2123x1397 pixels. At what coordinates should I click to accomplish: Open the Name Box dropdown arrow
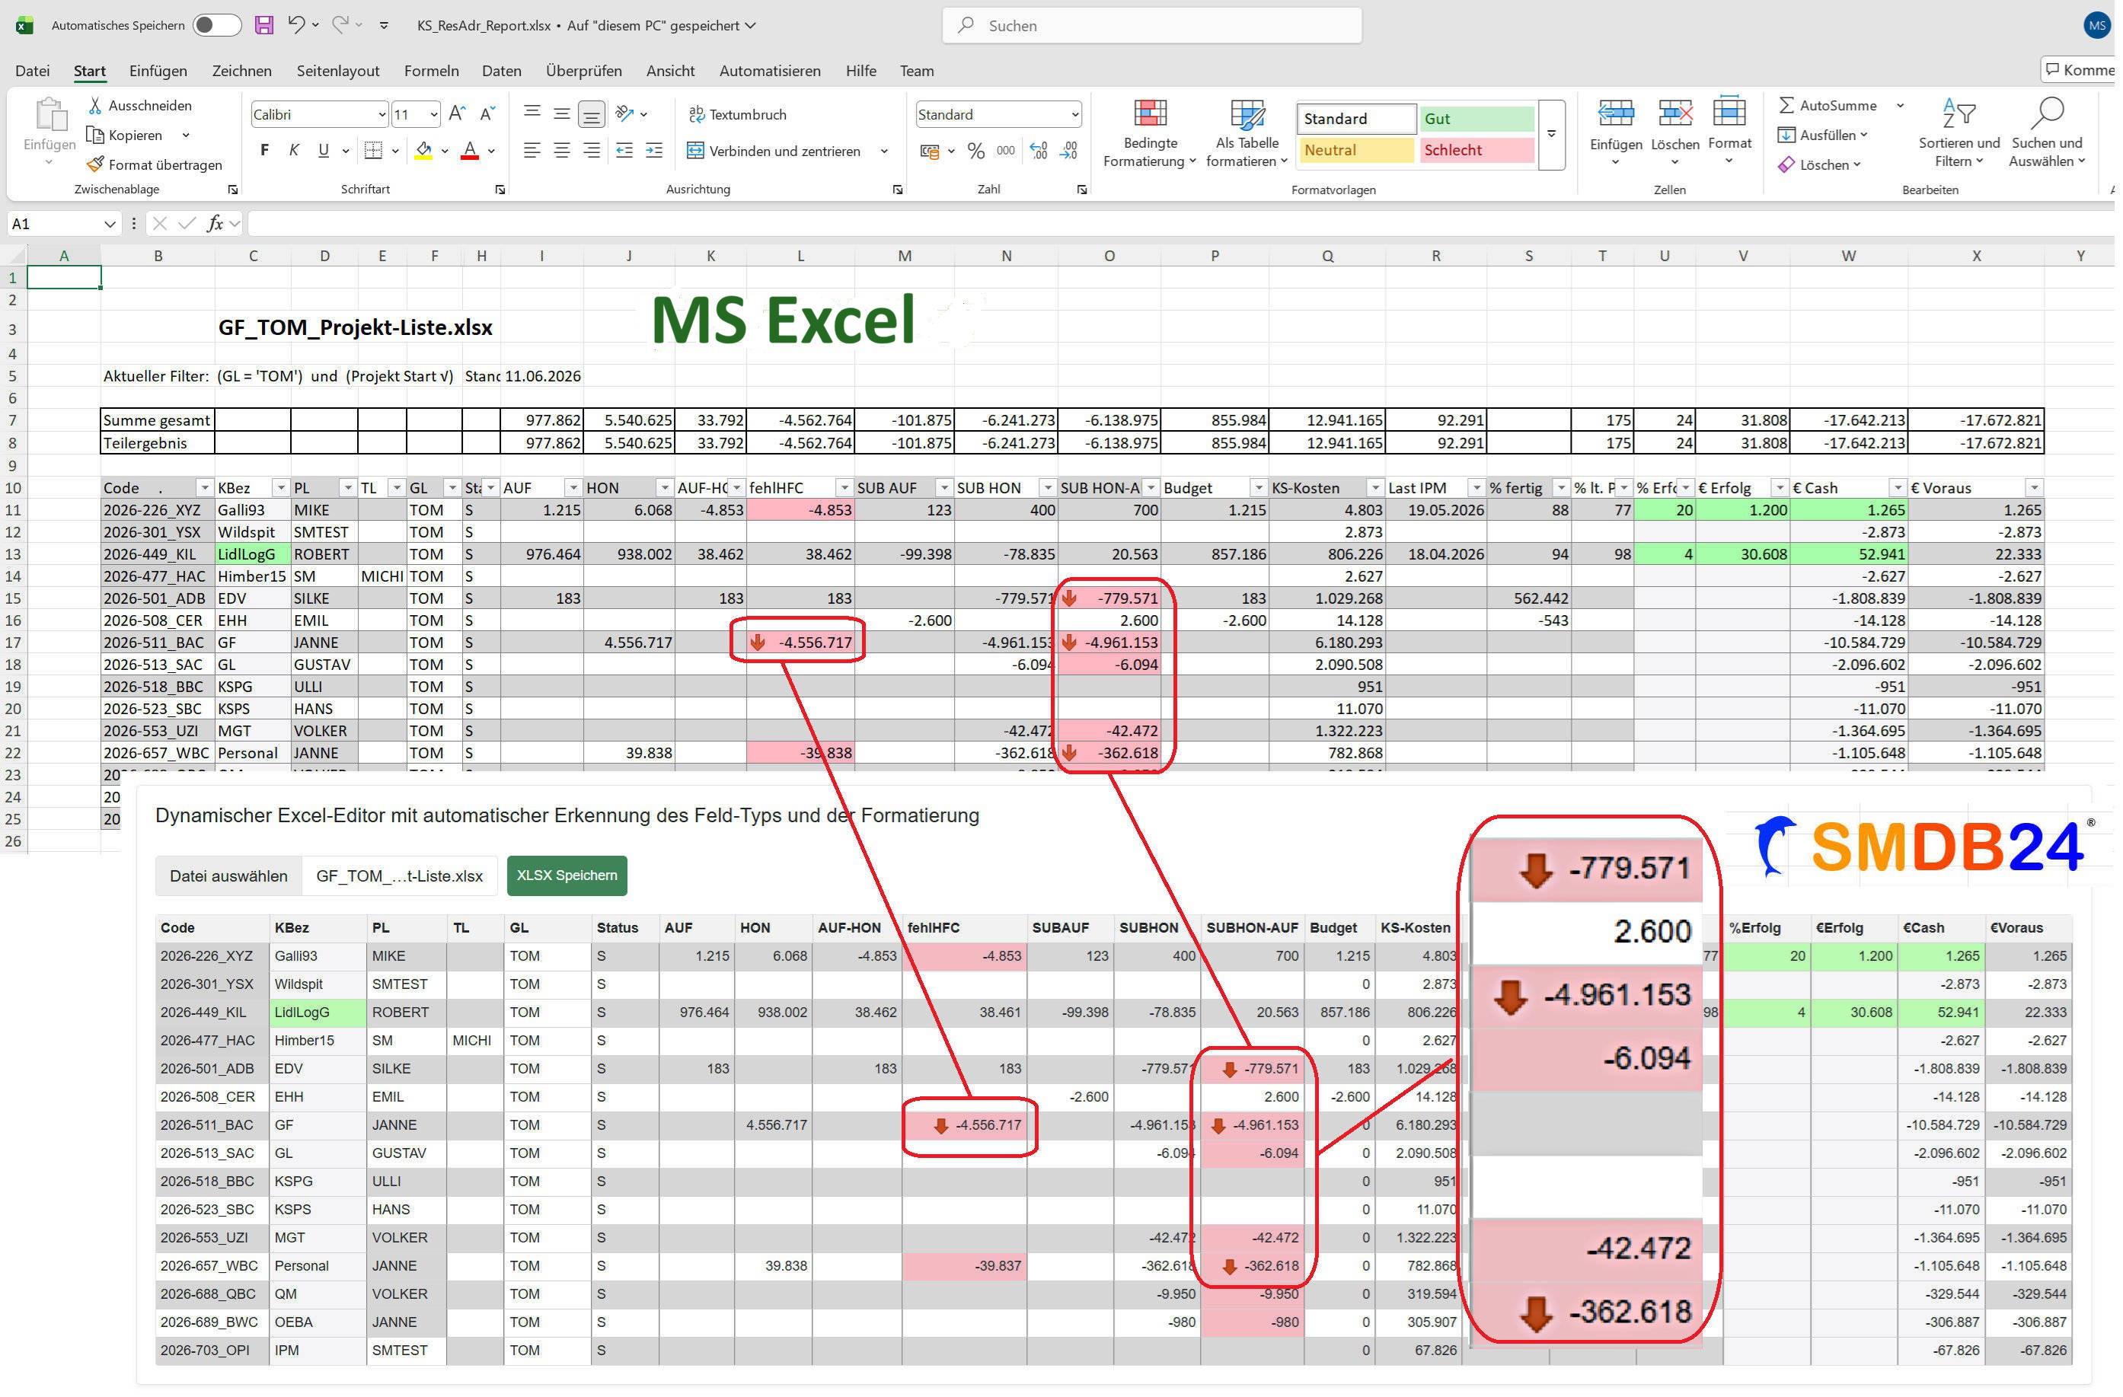tap(110, 224)
